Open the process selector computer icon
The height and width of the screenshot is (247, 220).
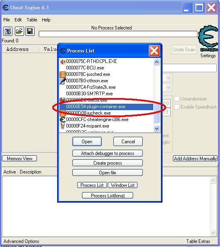pyautogui.click(x=8, y=31)
